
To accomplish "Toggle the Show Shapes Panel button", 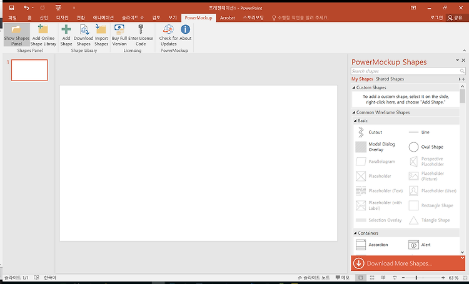I will (x=17, y=35).
